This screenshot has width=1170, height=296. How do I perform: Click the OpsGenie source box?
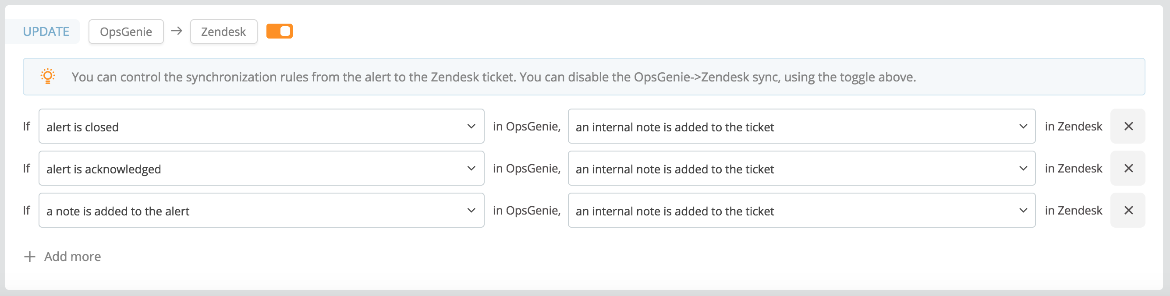126,32
